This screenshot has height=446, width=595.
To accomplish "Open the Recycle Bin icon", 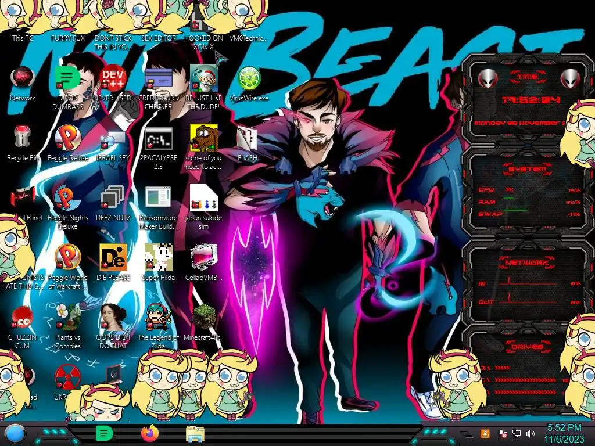I will 23,137.
